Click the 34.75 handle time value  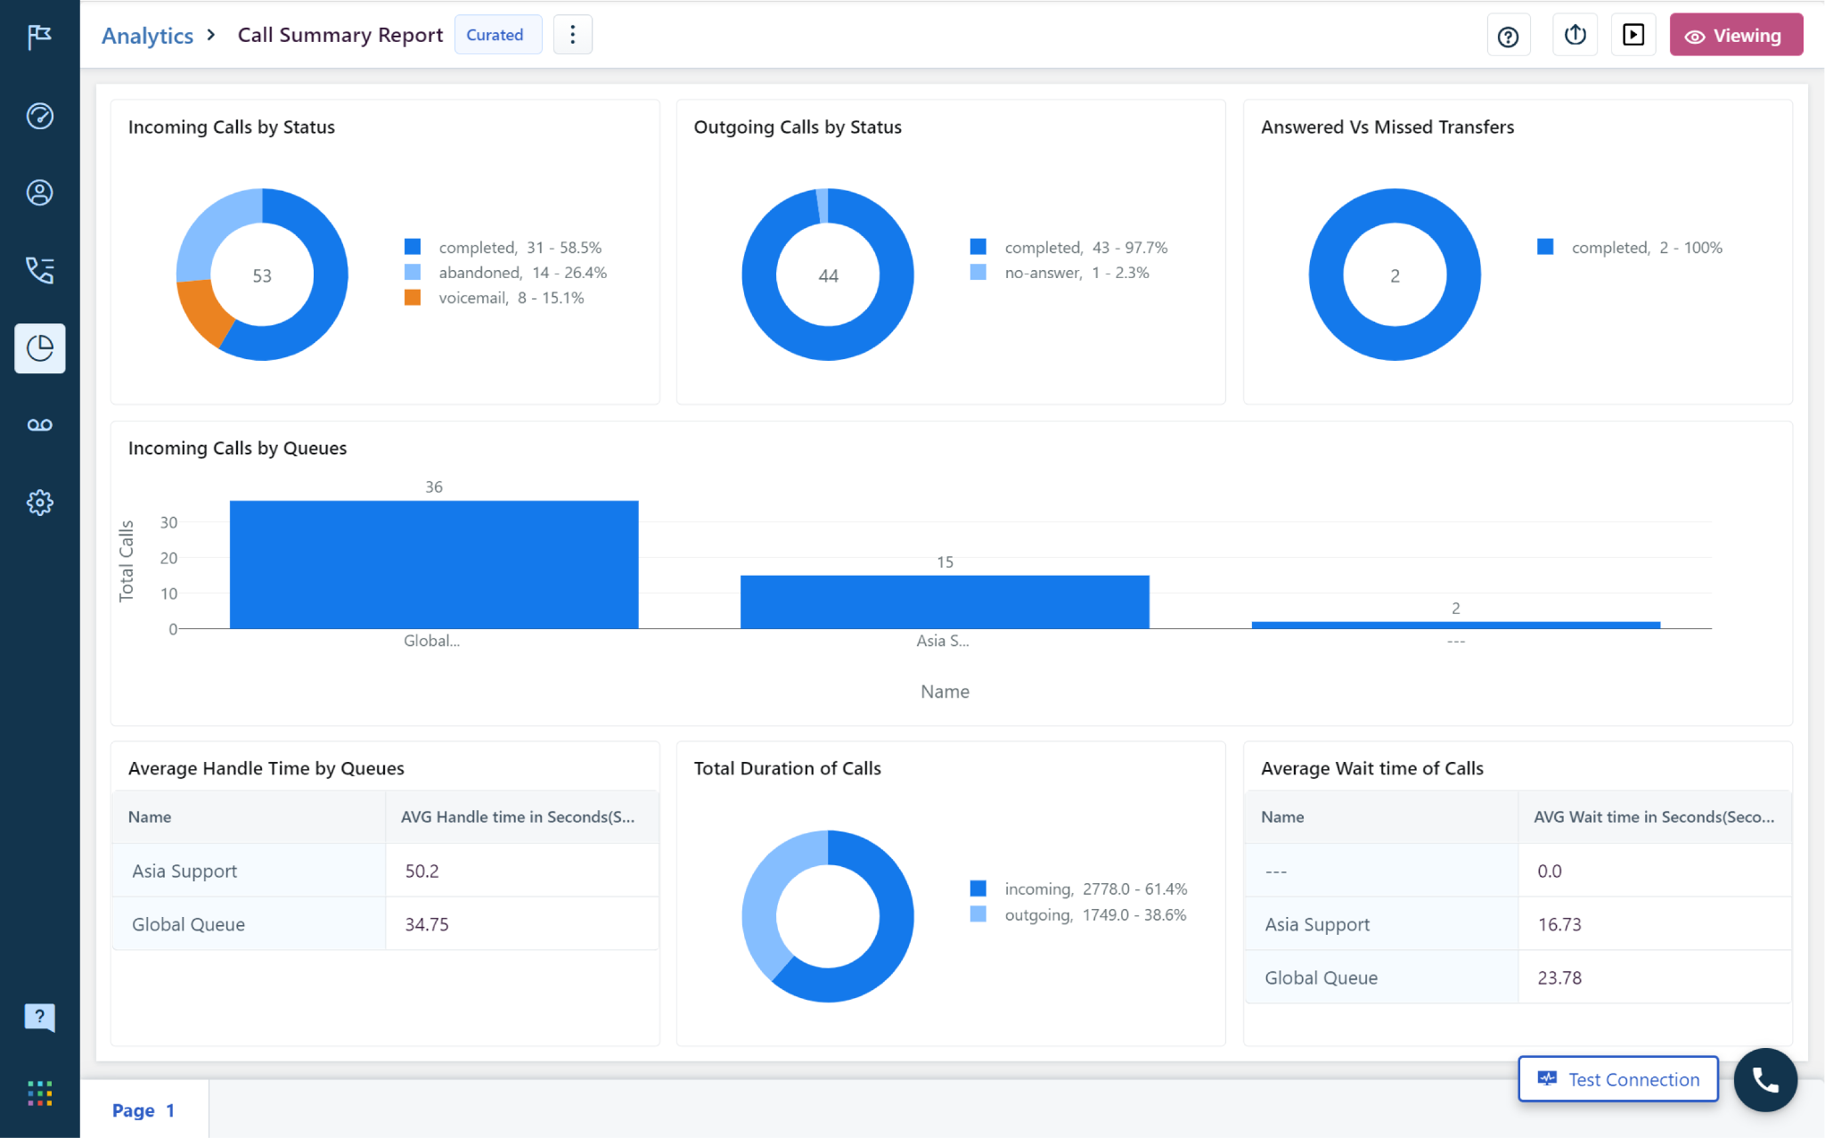(x=427, y=925)
